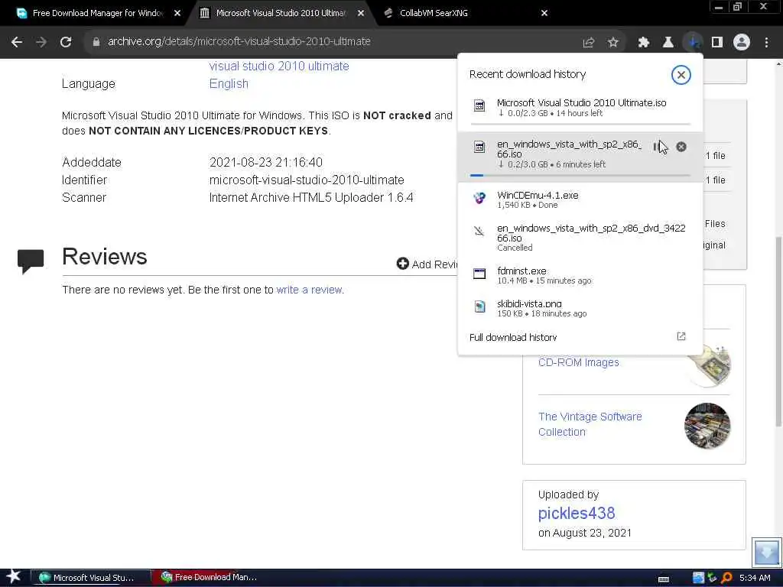Image resolution: width=783 pixels, height=587 pixels.
Task: Open Full download history
Action: (x=513, y=337)
